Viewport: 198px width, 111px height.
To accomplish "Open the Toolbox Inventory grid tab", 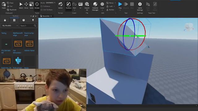I will [14, 20].
